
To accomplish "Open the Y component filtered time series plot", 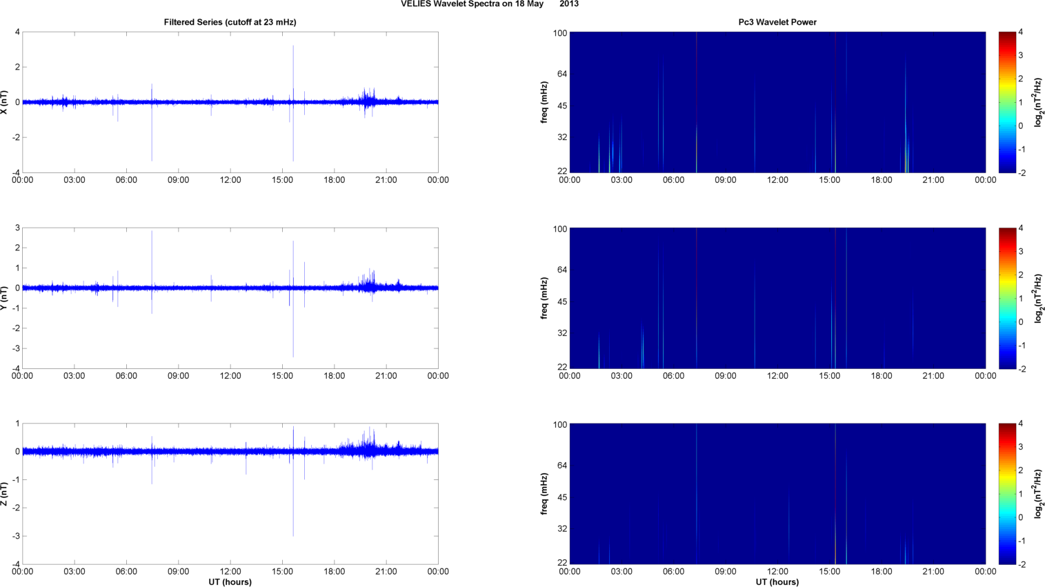I will (230, 298).
